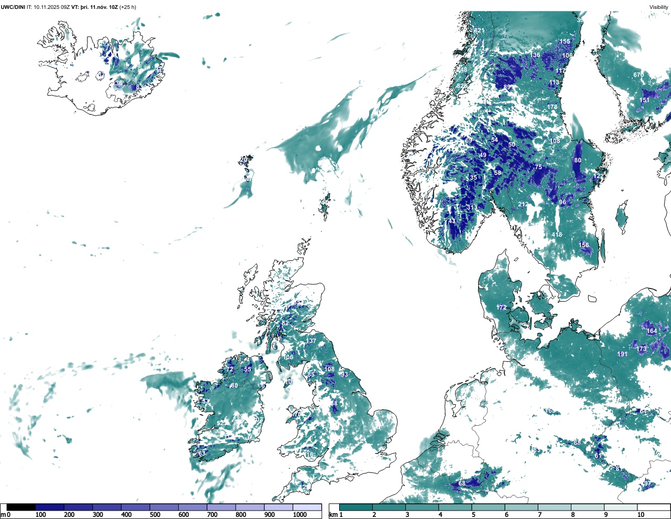Screen dimensions: 671x519
Task: Click the '164' value over Poland
Action: 652,331
